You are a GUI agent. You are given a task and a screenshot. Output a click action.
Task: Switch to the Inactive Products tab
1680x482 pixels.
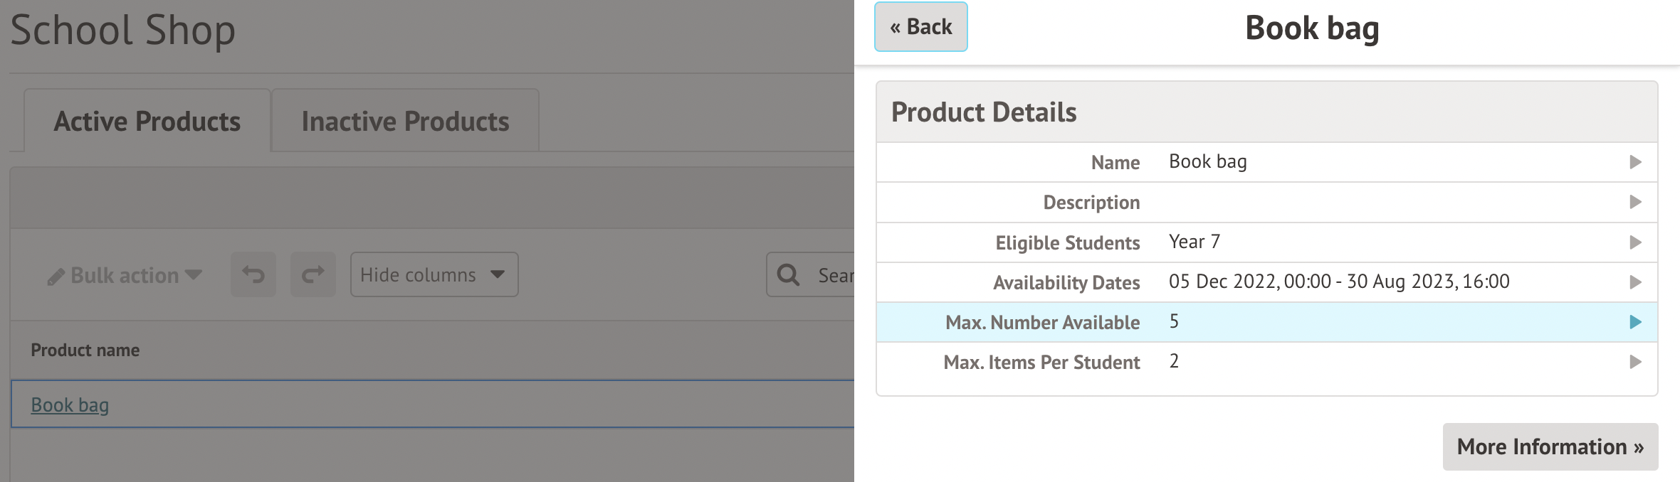coord(405,122)
